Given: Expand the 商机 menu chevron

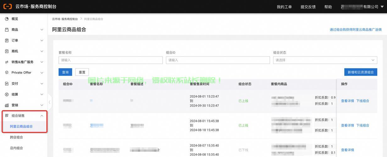Looking at the screenshot, I should click(x=42, y=51).
